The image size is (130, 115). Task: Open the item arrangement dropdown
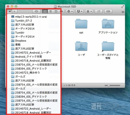[89, 11]
